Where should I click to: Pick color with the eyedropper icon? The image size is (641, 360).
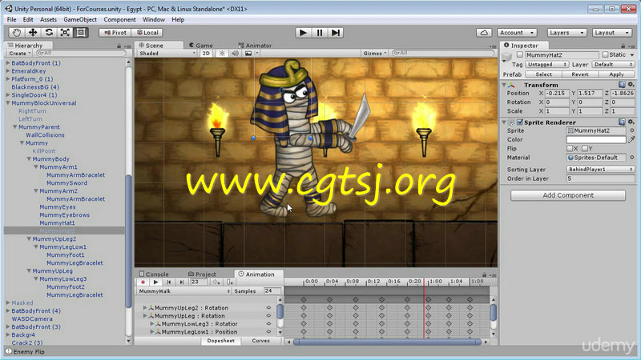tap(631, 139)
